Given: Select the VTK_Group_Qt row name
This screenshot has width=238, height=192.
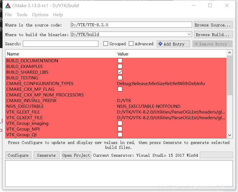Looking at the screenshot, I should [22, 135].
